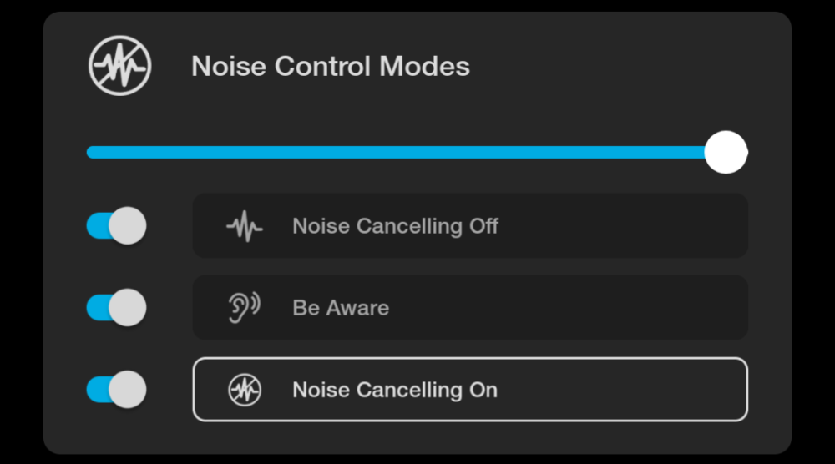Click the waveform icon for Noise Cancelling Off

245,226
